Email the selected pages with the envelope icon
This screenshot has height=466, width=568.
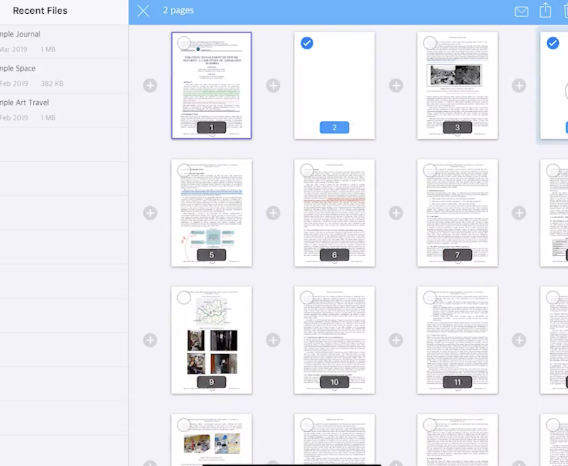click(521, 11)
